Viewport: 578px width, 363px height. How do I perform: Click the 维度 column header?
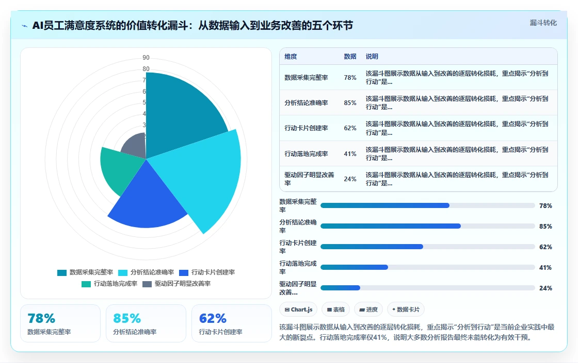coord(291,56)
